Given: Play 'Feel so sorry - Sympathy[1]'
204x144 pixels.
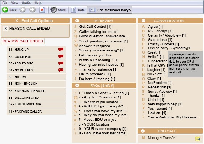Looking at the screenshot, I should (x=170, y=48).
